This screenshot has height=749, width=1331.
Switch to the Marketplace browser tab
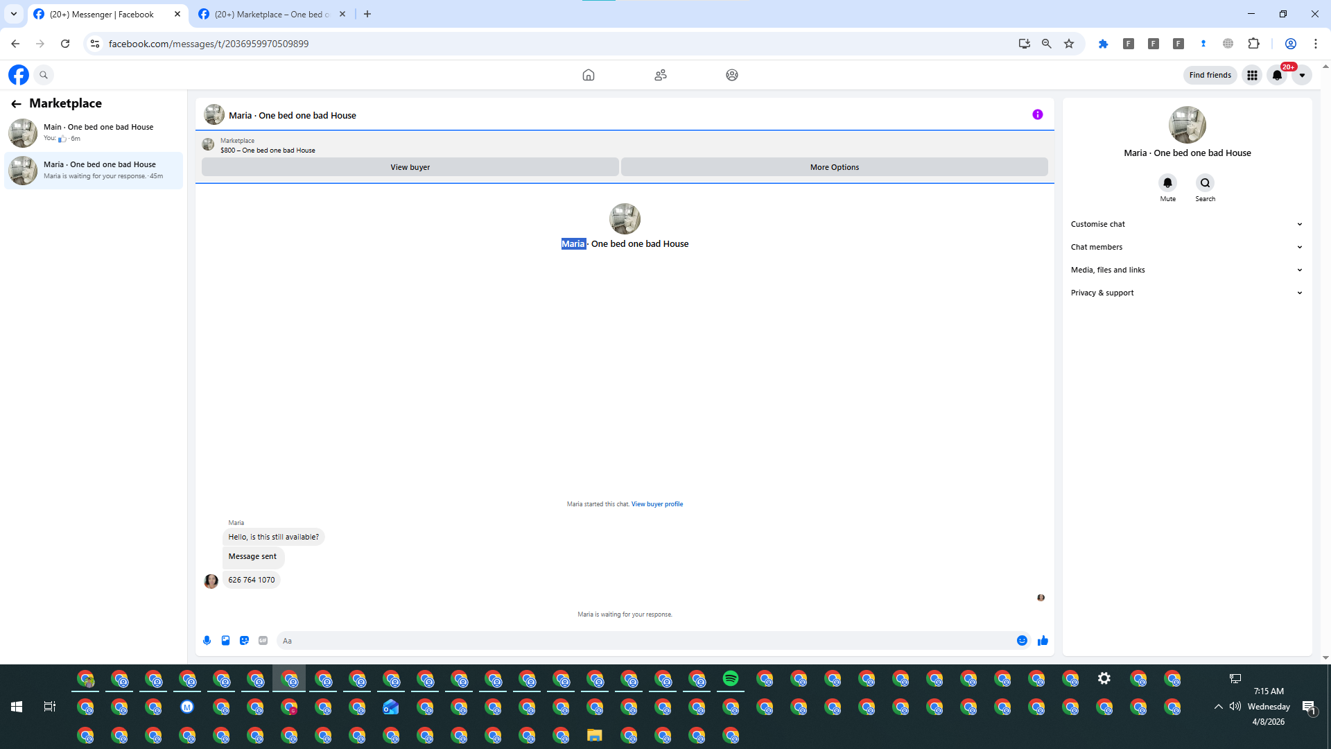click(x=270, y=15)
